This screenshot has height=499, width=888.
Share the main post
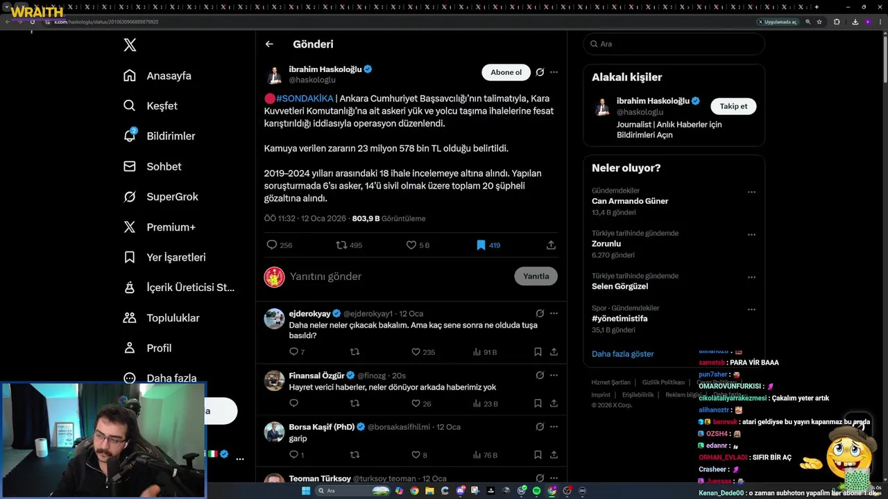(551, 245)
